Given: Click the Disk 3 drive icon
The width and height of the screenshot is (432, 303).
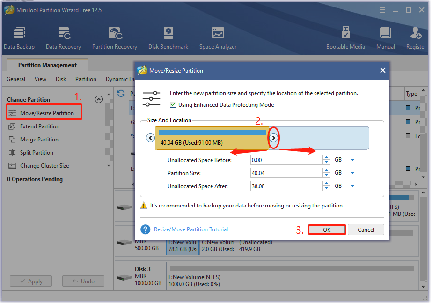Looking at the screenshot, I should [x=124, y=277].
